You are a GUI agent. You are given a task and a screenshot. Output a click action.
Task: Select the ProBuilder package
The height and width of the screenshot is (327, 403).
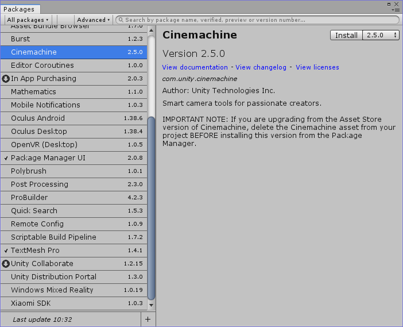click(73, 198)
